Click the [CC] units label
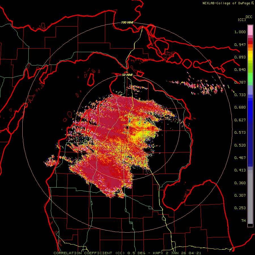The width and height of the screenshot is (255, 255). [242, 20]
